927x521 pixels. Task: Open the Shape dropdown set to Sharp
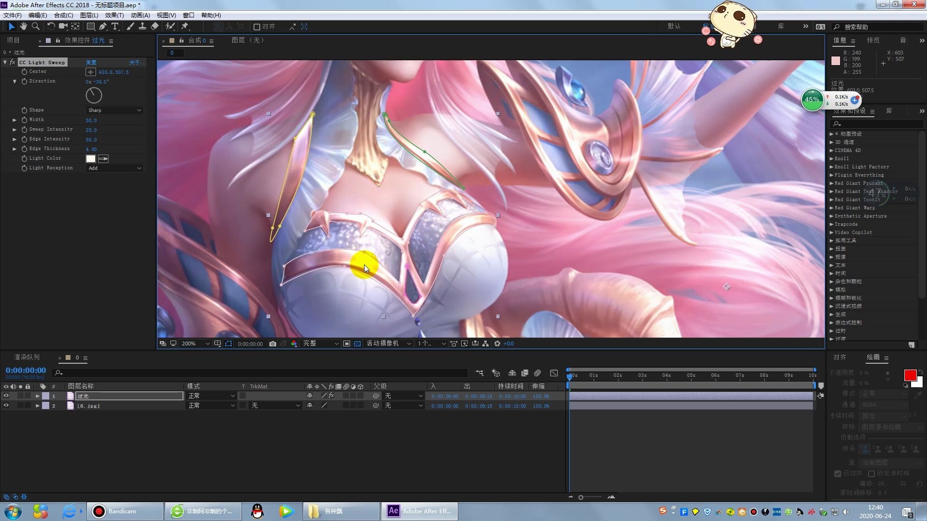[x=114, y=110]
